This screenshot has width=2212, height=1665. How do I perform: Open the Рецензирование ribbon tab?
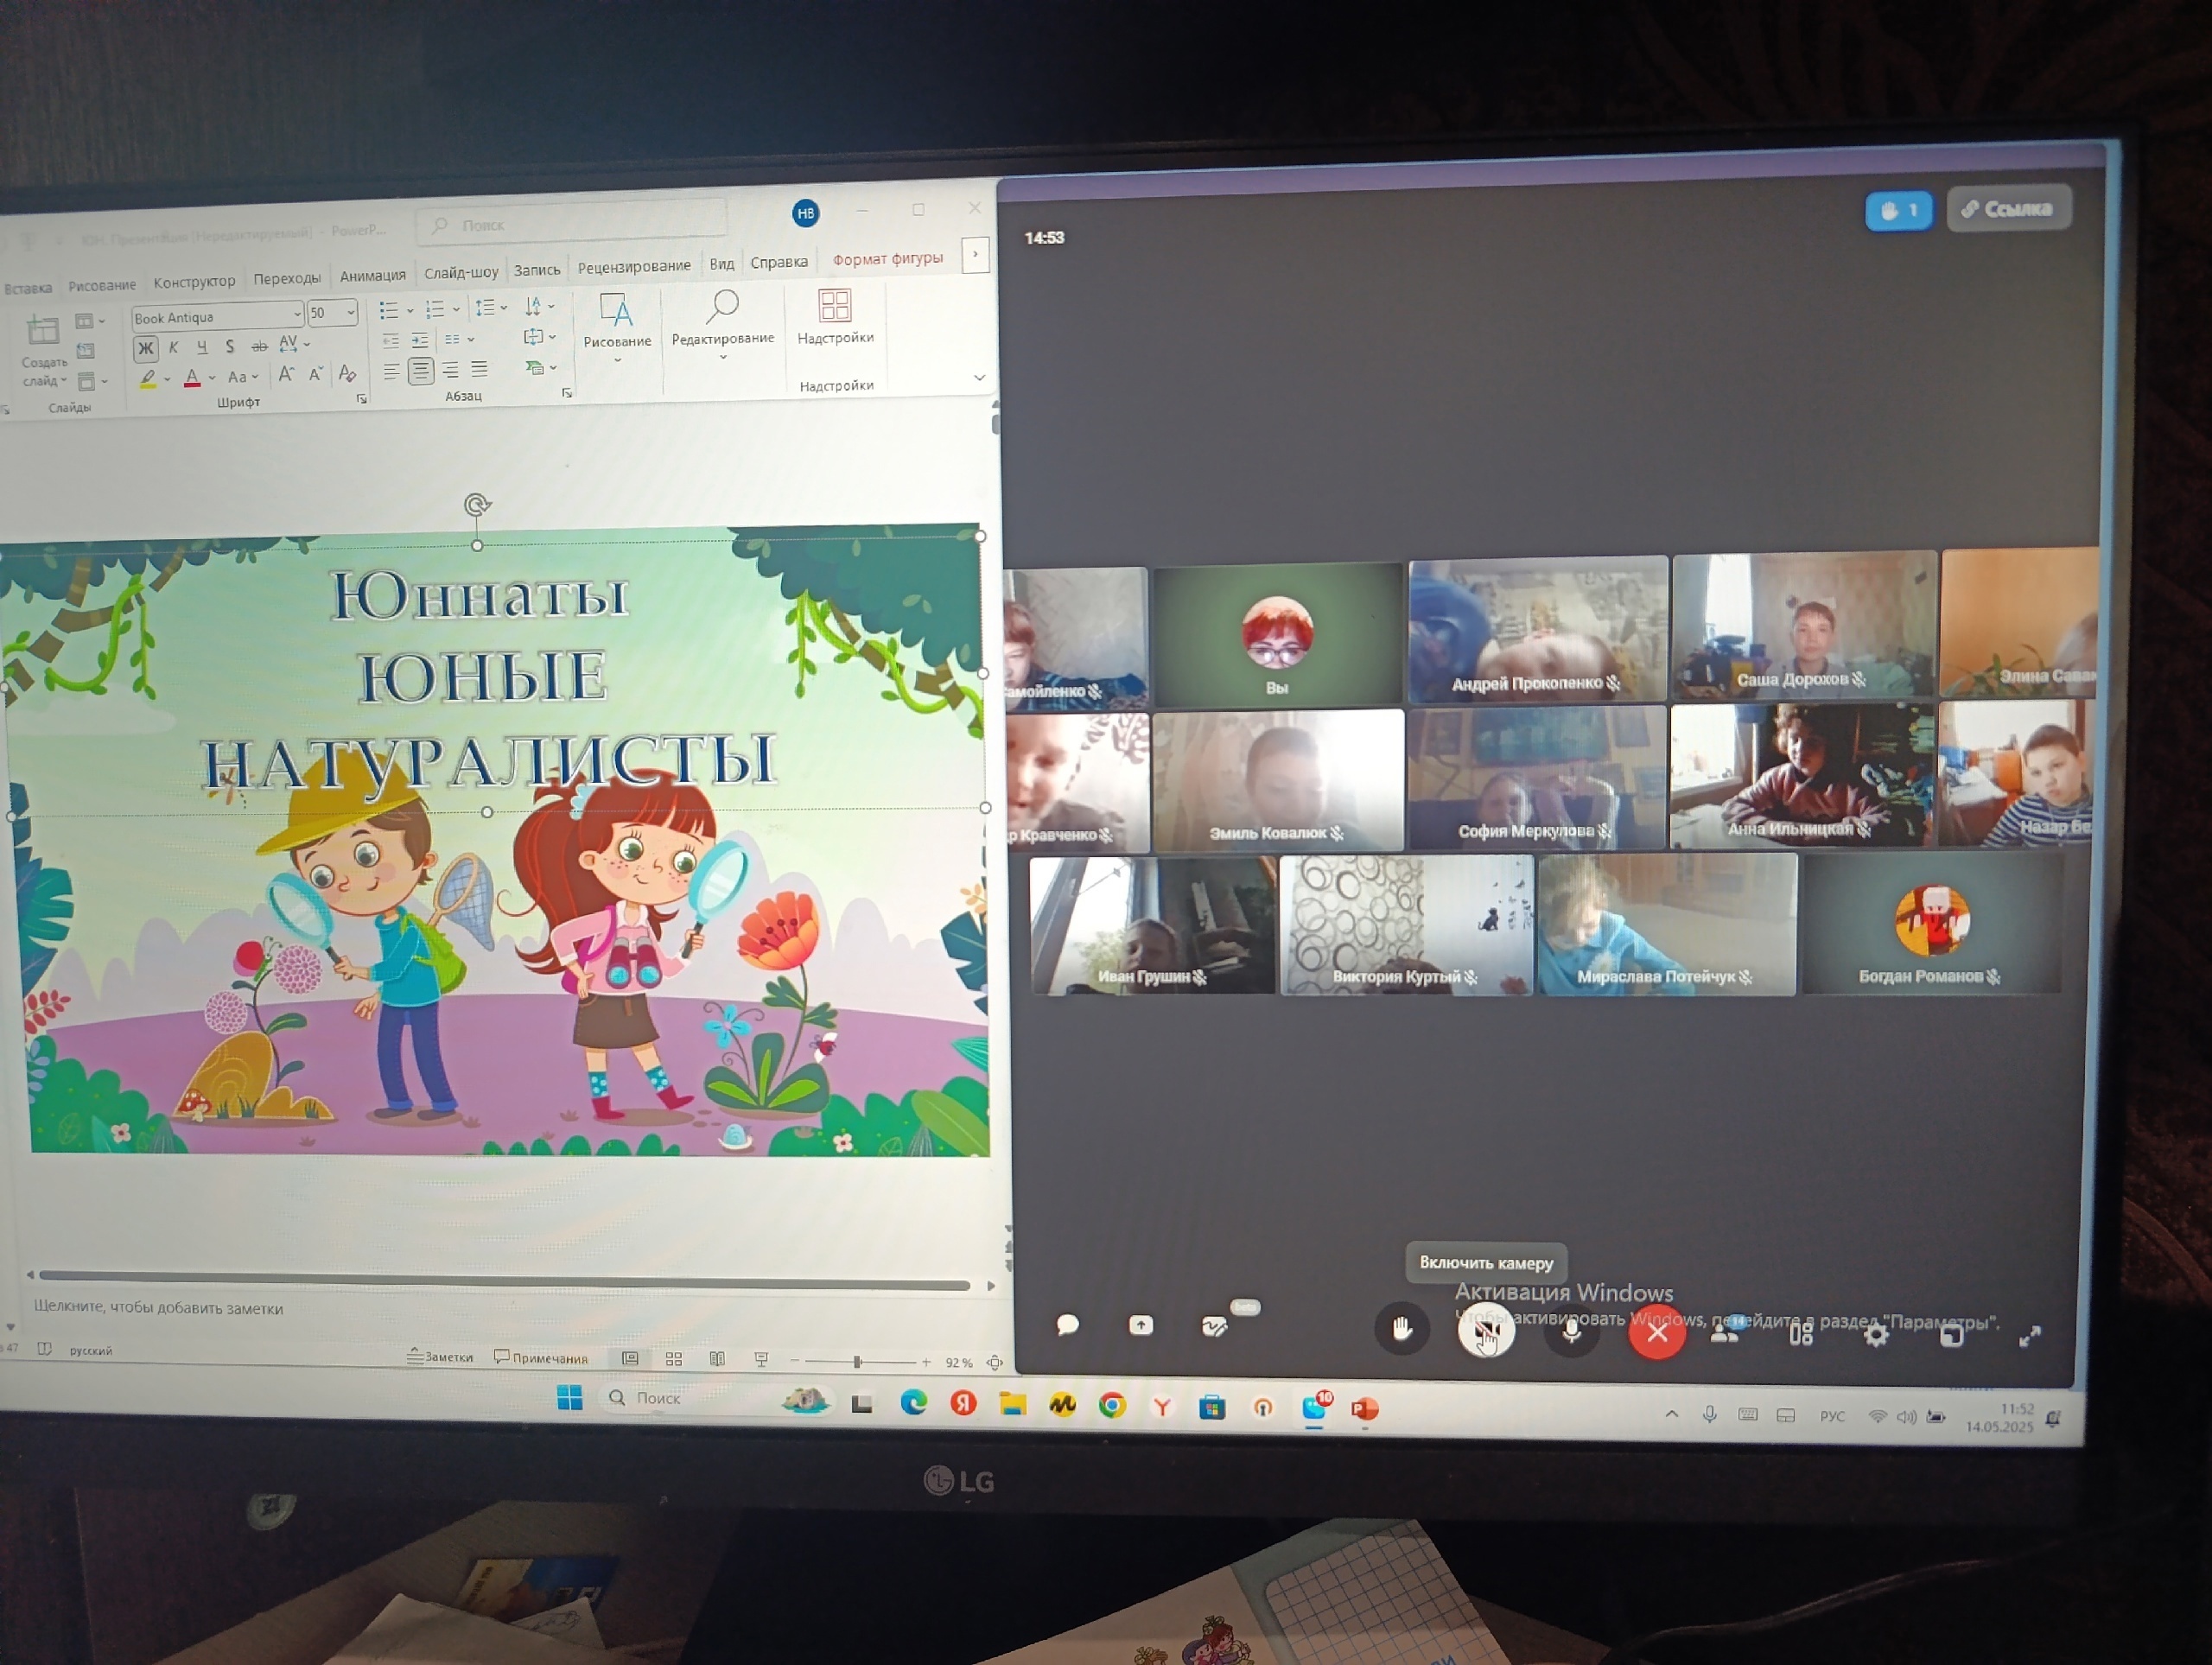tap(634, 266)
